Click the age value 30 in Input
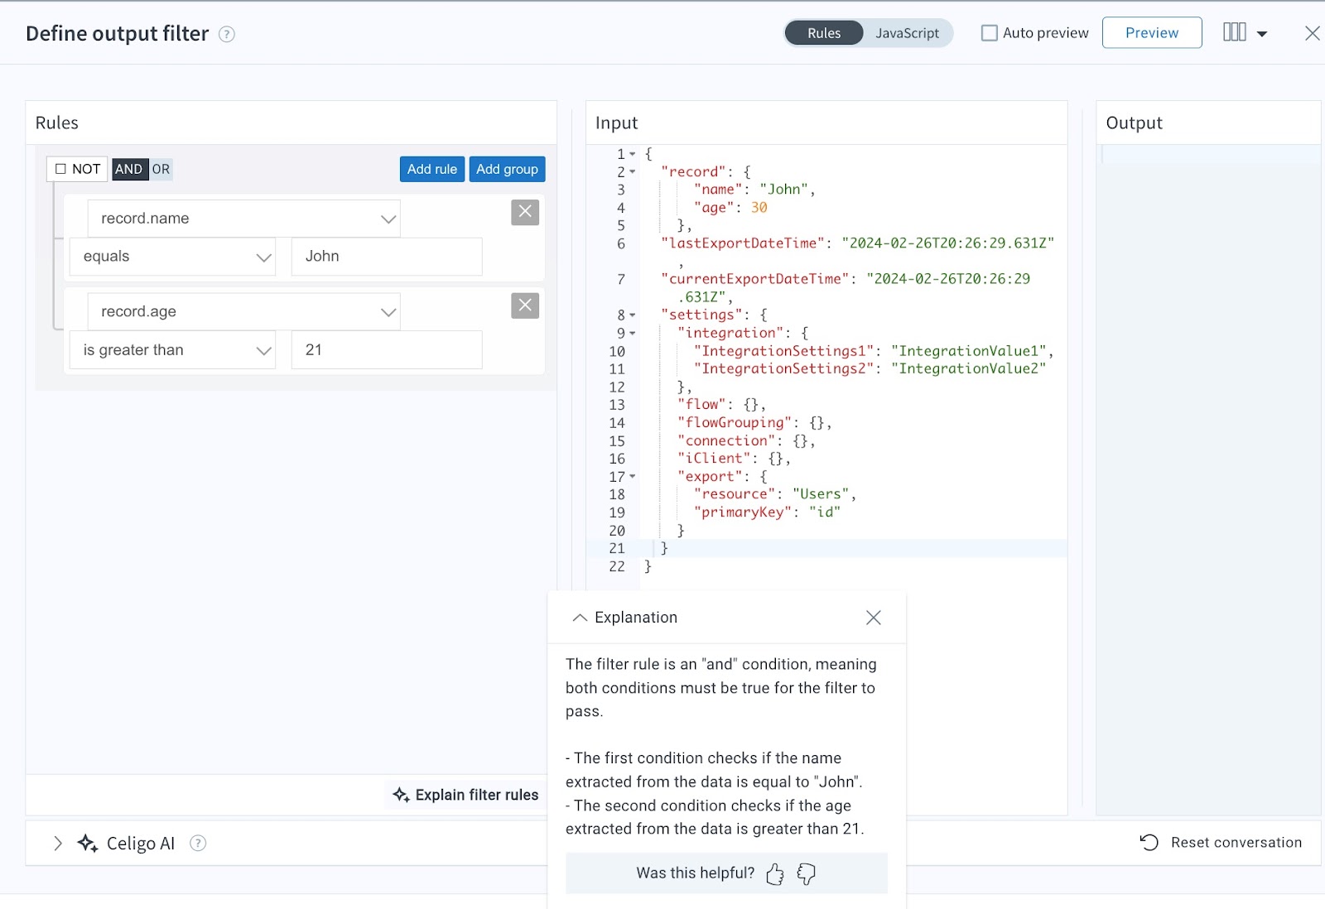This screenshot has height=909, width=1325. [x=759, y=208]
